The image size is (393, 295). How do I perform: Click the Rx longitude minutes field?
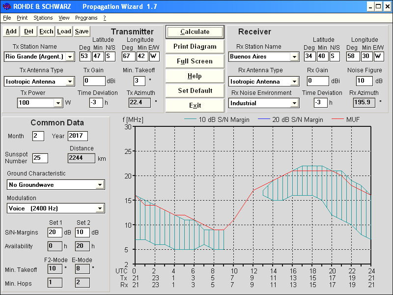click(367, 57)
